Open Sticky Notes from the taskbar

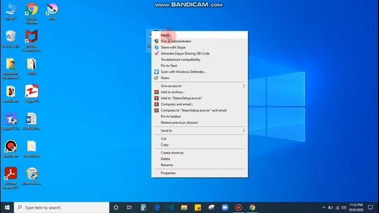[x=198, y=208]
